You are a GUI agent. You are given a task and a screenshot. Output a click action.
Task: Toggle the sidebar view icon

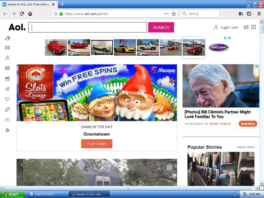point(249,14)
